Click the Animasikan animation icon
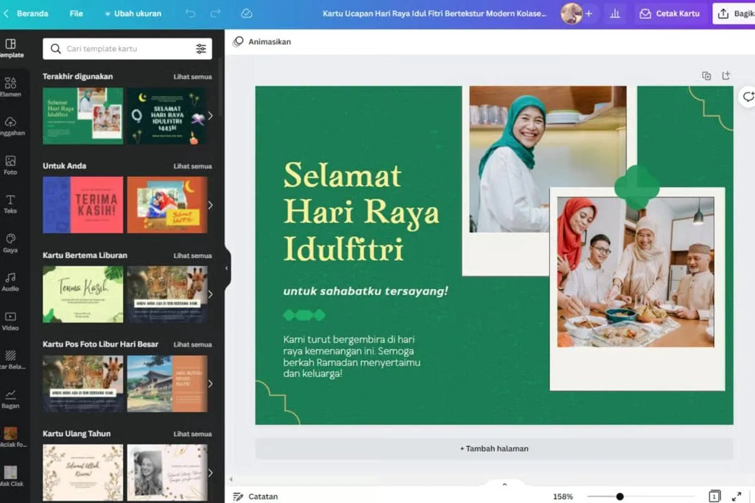 coord(238,42)
